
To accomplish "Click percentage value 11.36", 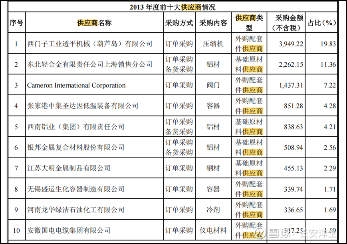I will [328, 64].
